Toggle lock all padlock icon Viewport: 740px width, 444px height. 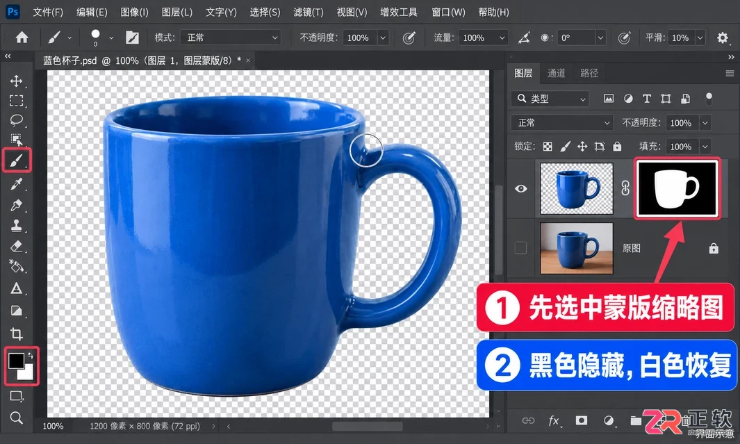pyautogui.click(x=617, y=147)
